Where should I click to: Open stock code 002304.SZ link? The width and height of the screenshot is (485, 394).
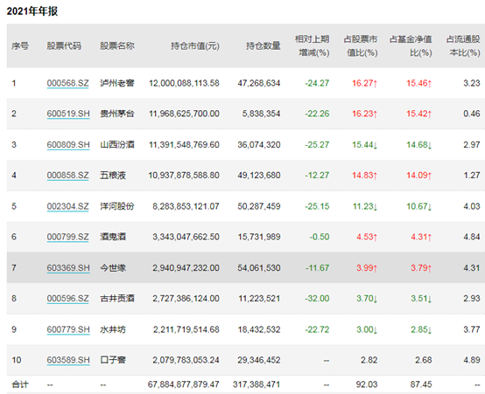(67, 206)
